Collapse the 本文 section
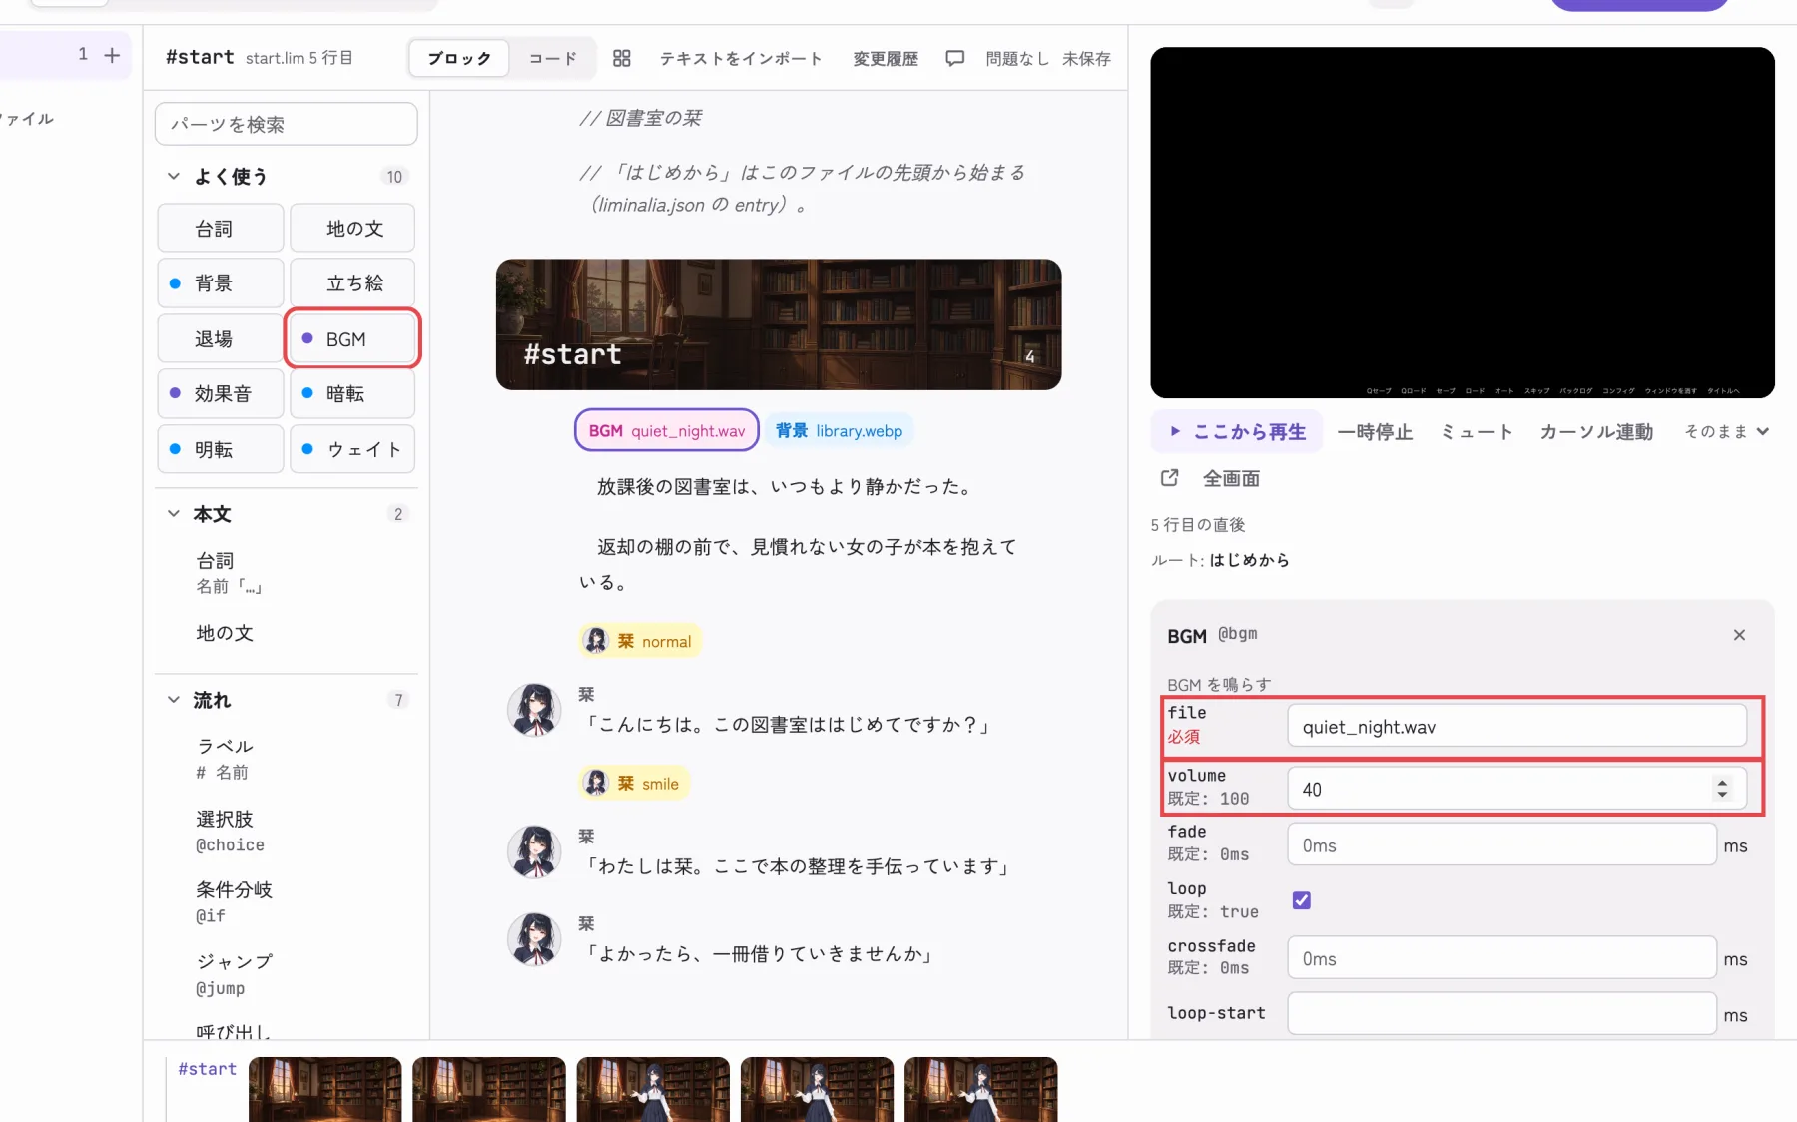The height and width of the screenshot is (1122, 1797). click(x=174, y=514)
